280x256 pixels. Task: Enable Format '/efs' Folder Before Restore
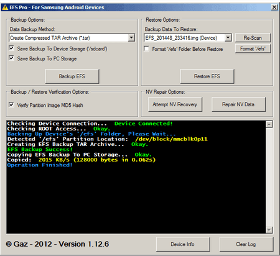click(x=146, y=48)
